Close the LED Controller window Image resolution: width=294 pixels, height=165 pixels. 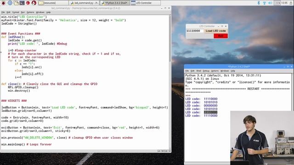point(226,26)
